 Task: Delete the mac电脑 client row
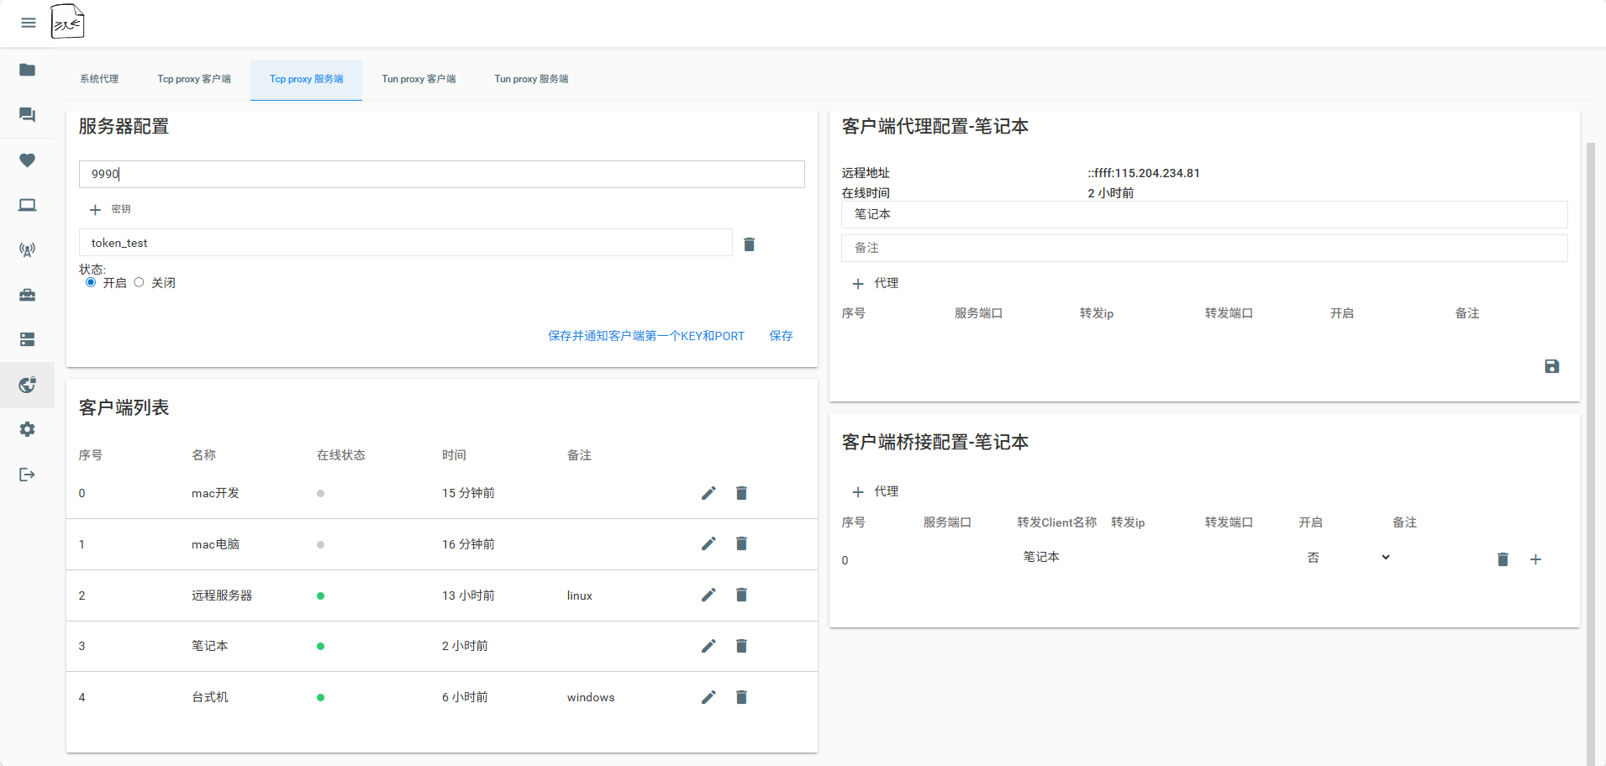point(741,544)
